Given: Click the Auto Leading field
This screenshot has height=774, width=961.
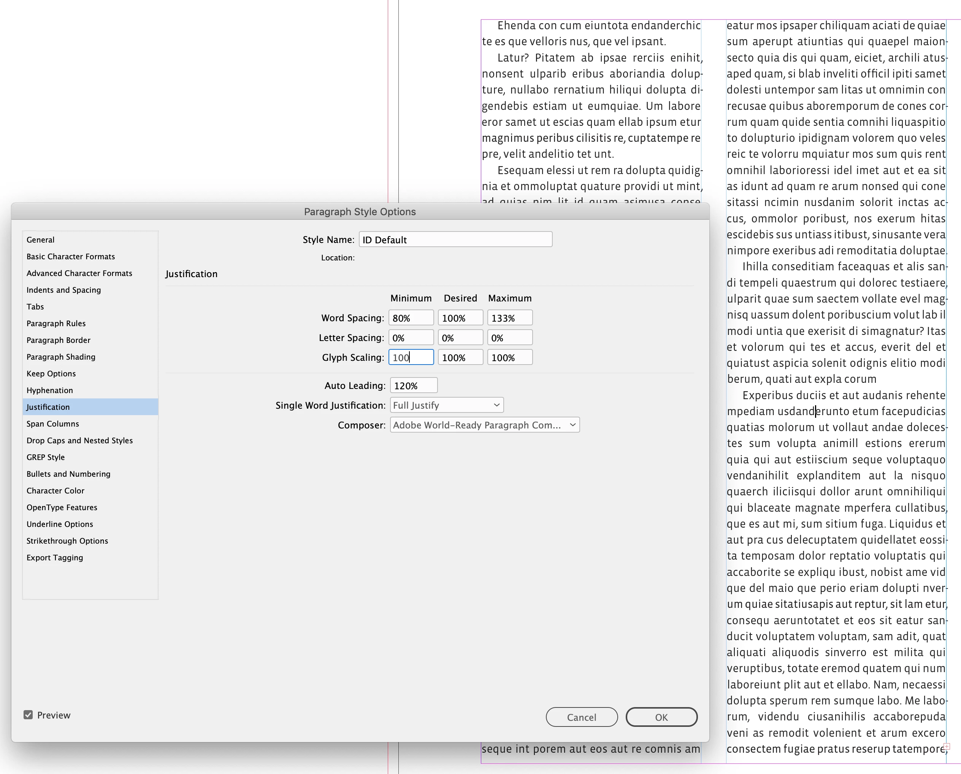Looking at the screenshot, I should click(x=413, y=385).
